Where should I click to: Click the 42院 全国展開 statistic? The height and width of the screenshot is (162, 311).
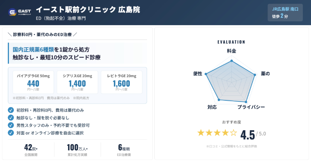(x=31, y=150)
